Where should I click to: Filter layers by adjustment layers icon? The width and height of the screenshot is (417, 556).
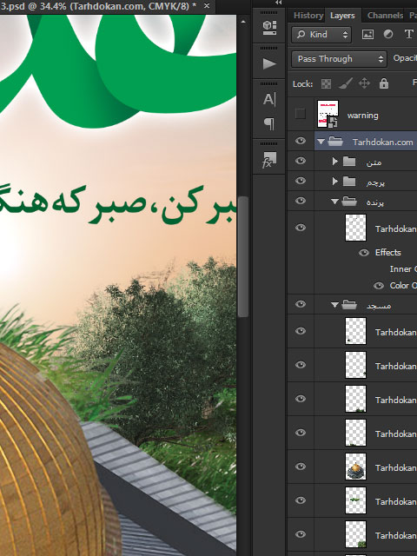pos(388,35)
